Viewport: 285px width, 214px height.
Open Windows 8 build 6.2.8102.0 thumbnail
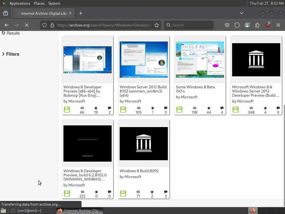(x=87, y=144)
